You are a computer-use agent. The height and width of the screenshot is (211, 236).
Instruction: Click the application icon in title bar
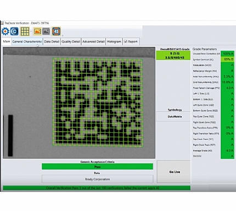pyautogui.click(x=2, y=23)
